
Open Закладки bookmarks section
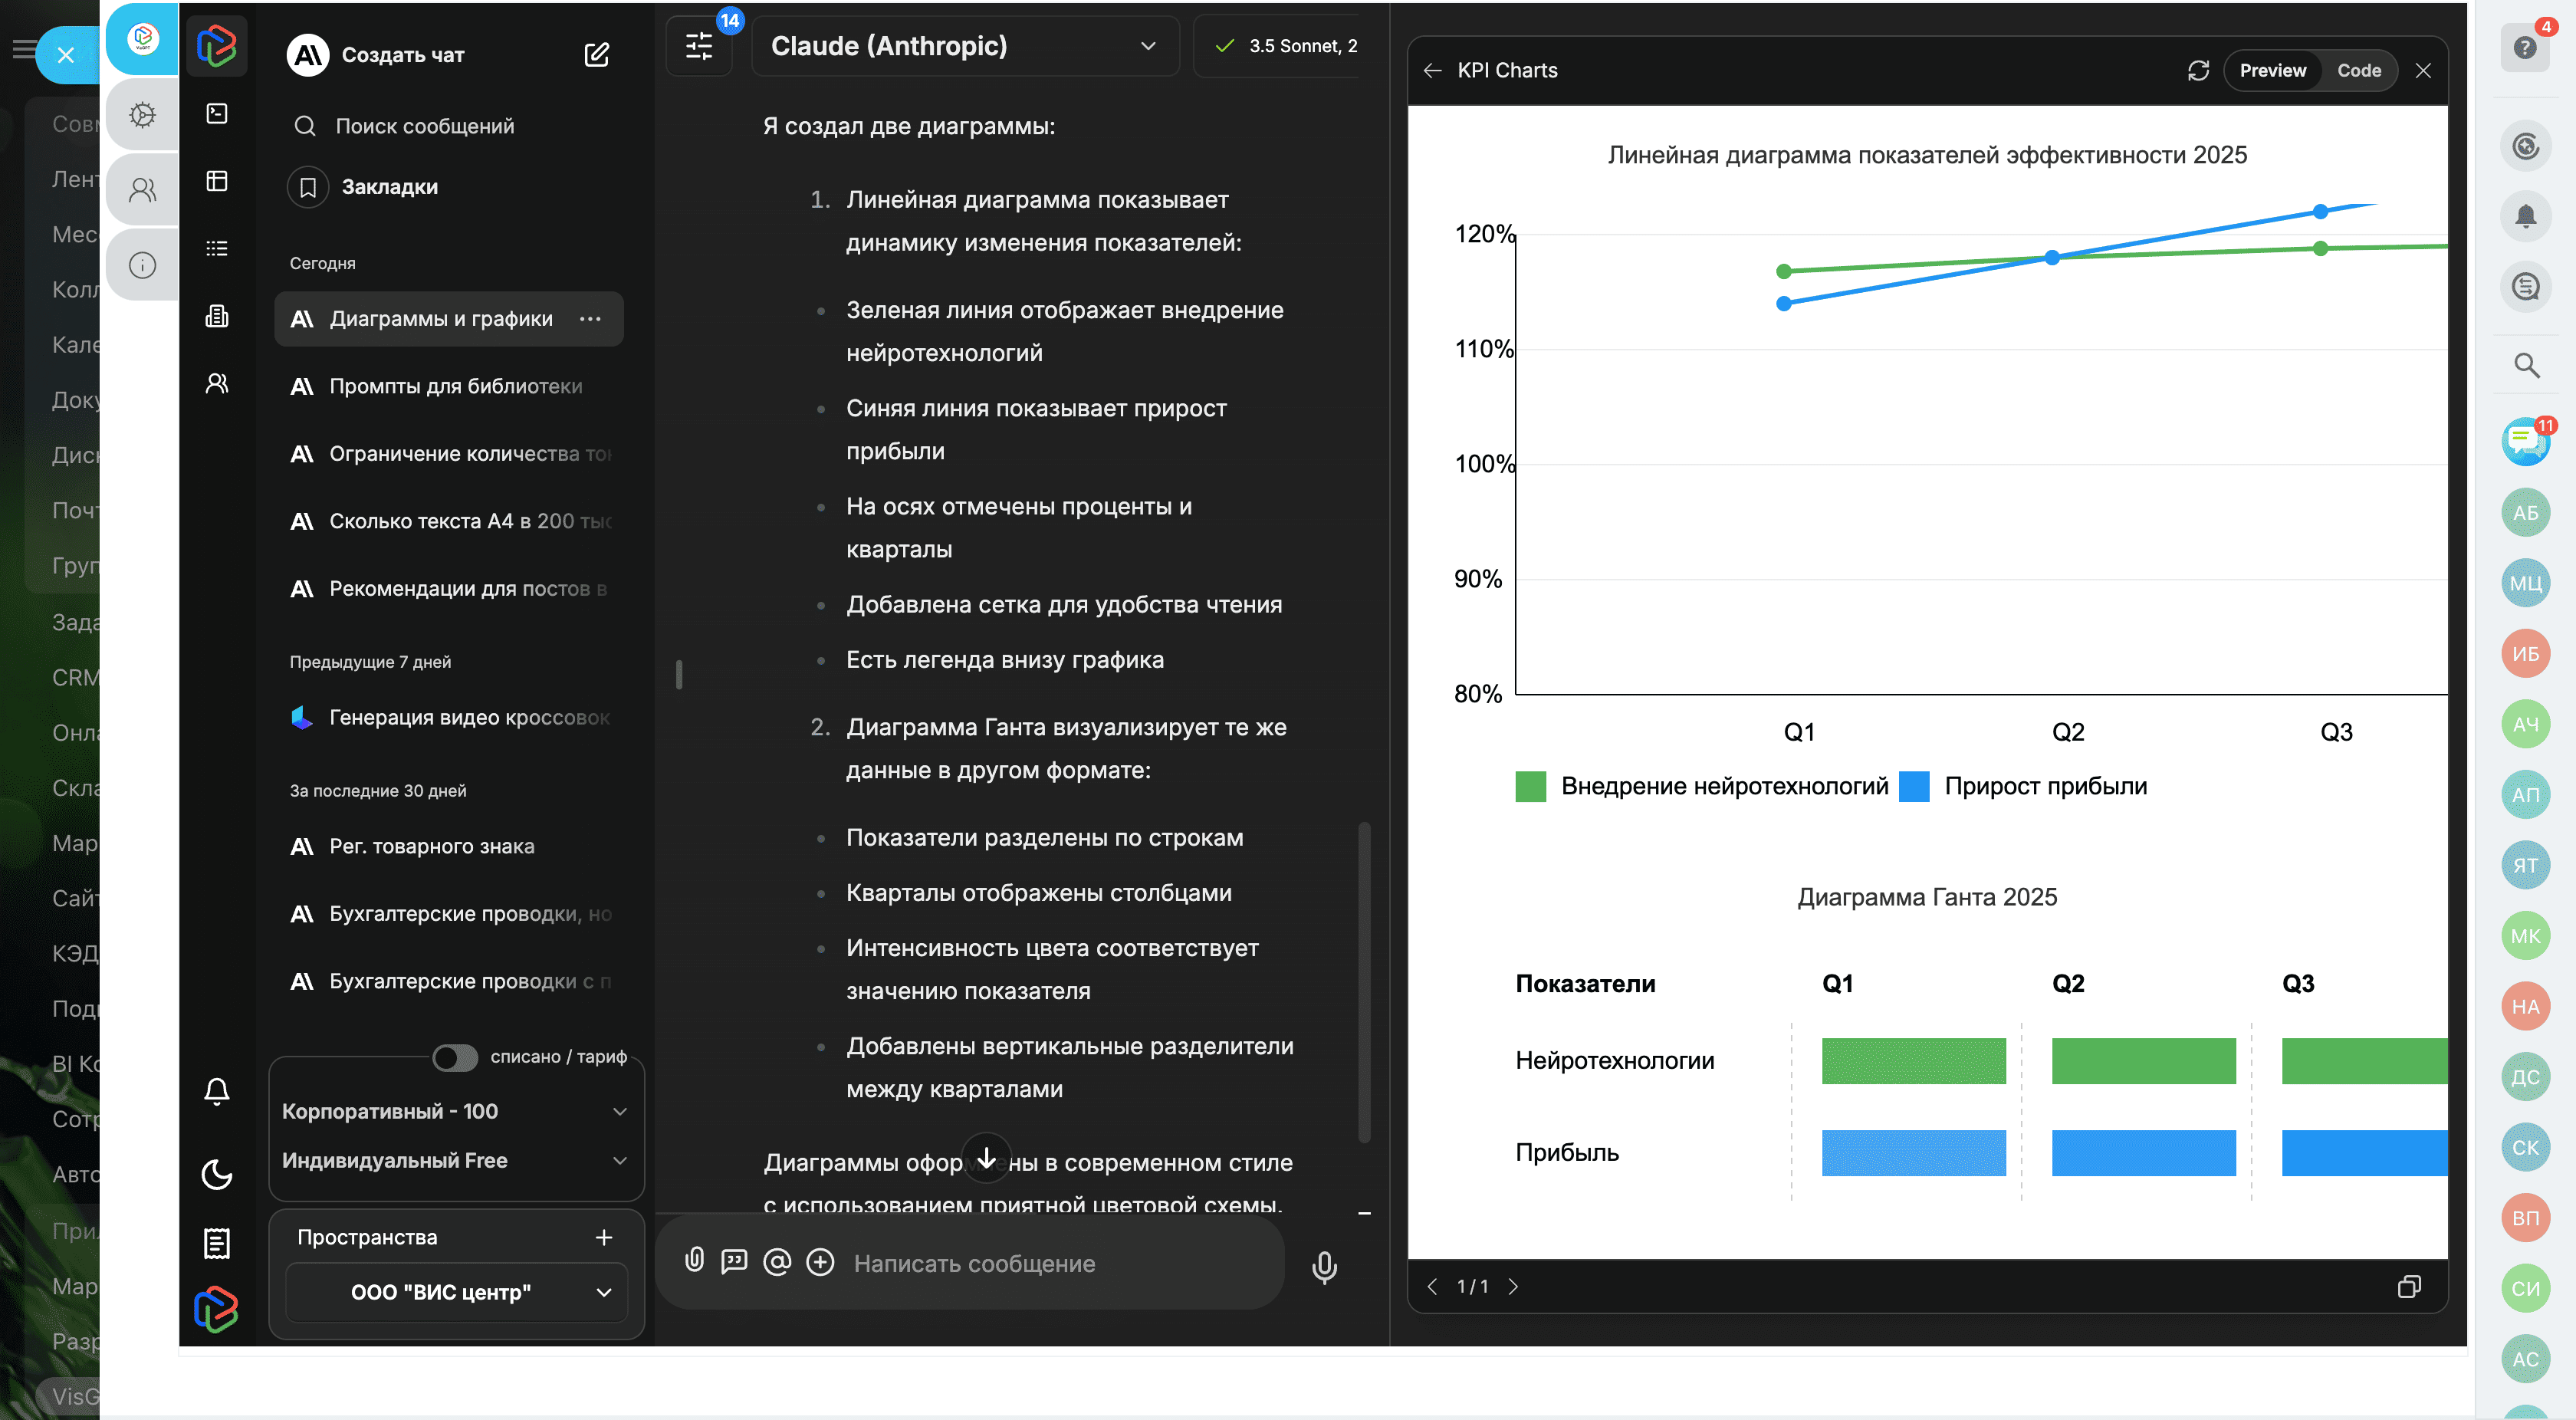coord(389,187)
